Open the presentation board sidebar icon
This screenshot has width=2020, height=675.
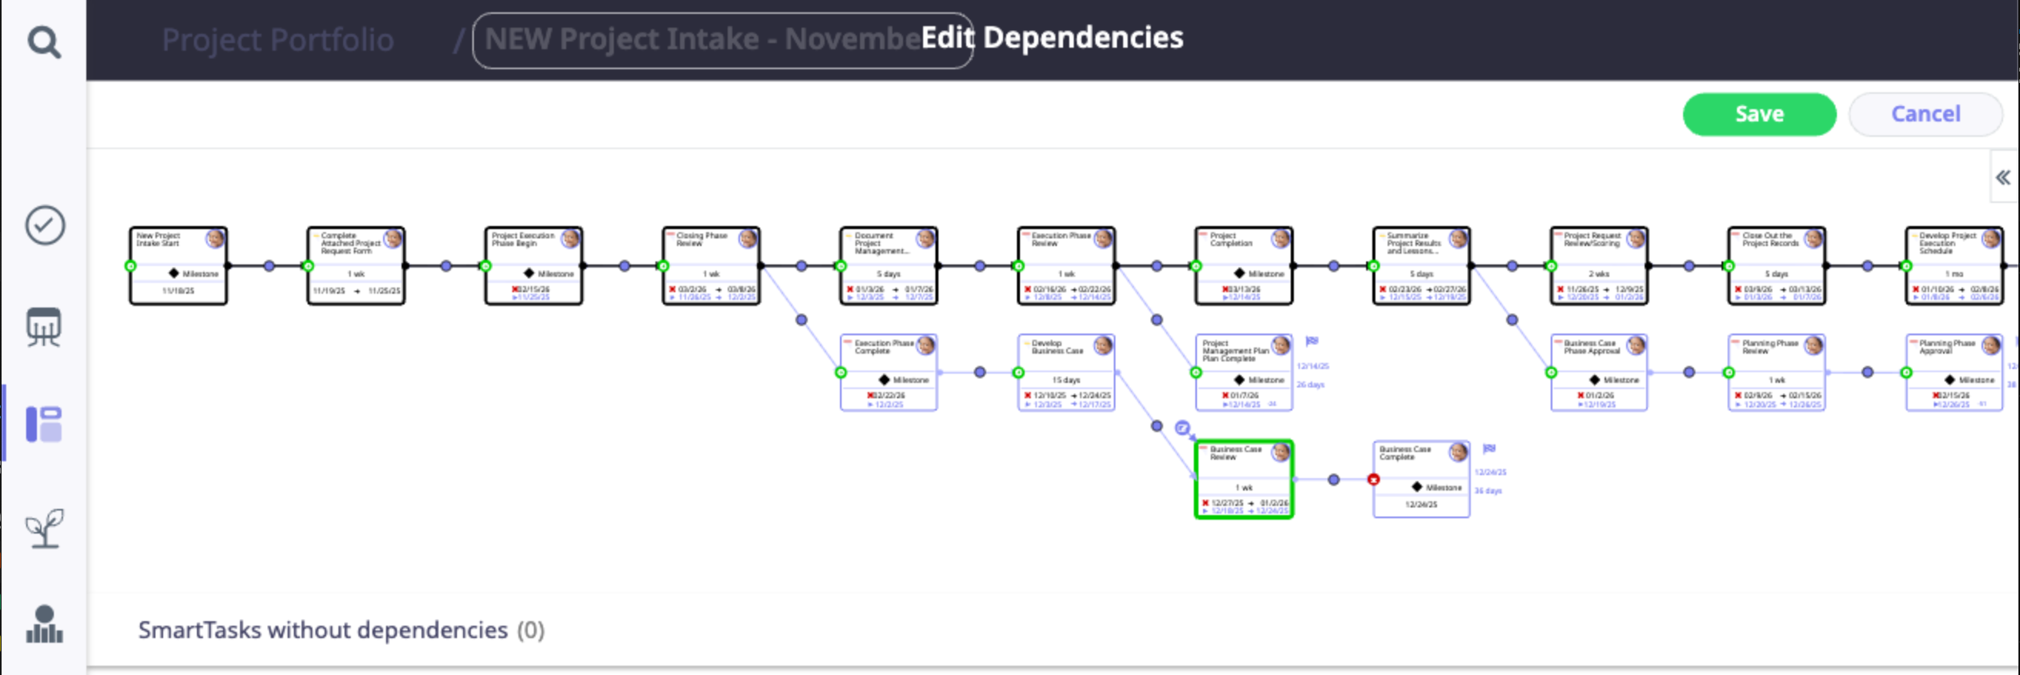44,326
